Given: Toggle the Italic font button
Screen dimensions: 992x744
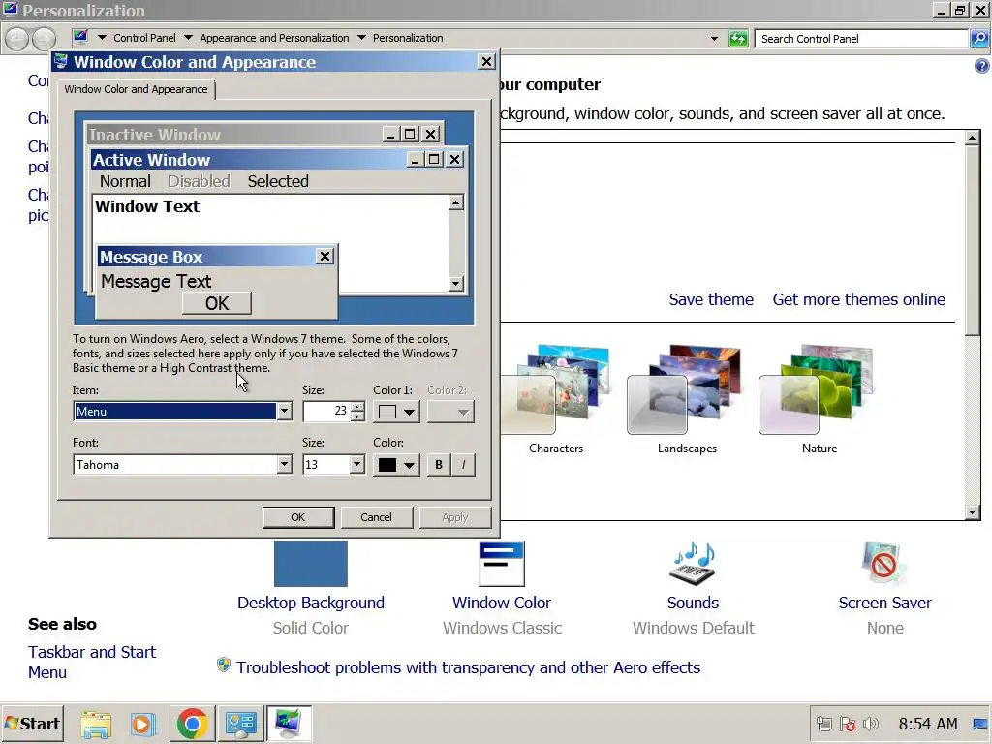Looking at the screenshot, I should coord(463,465).
